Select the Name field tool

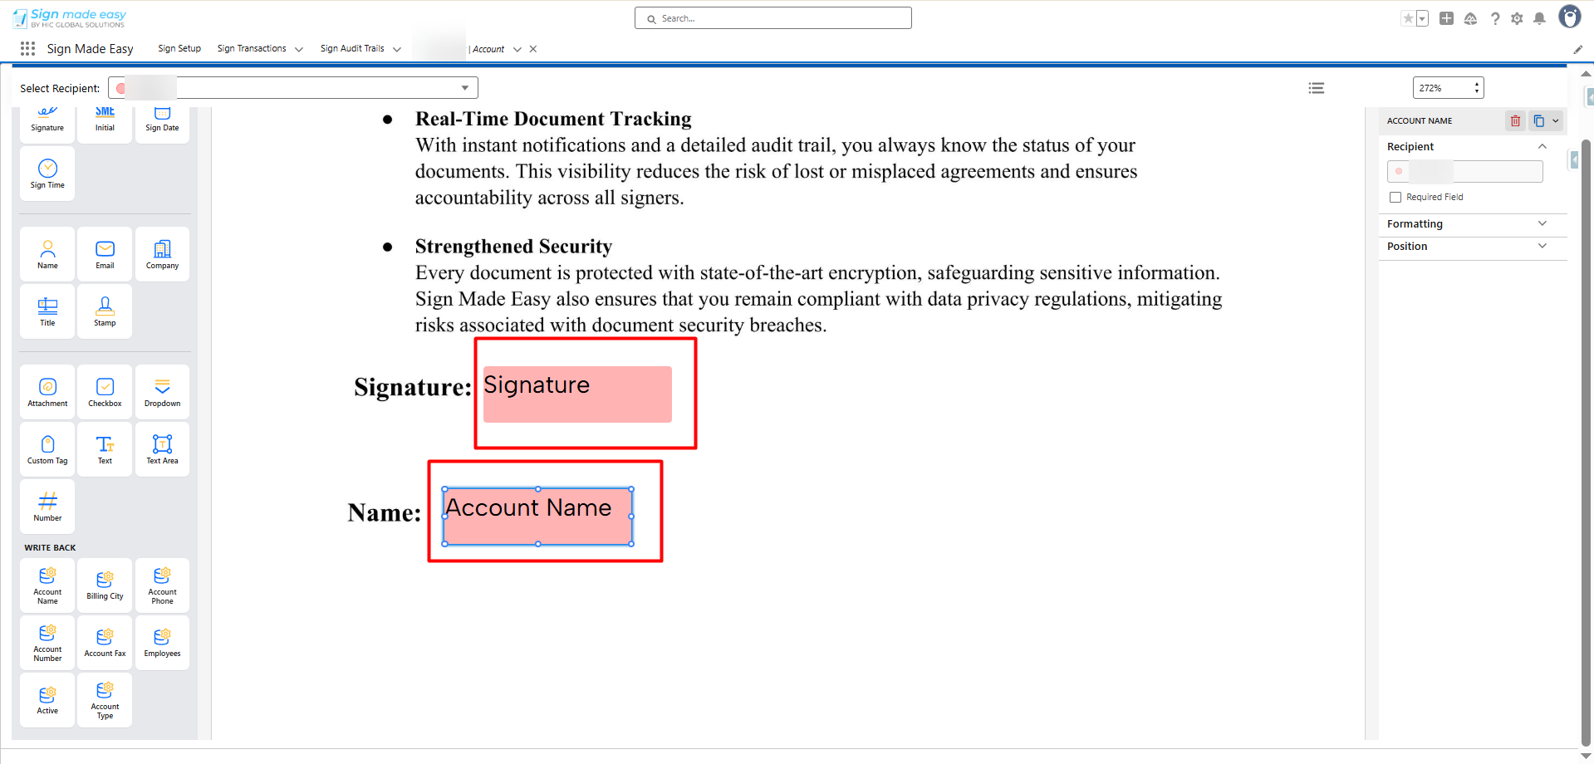point(47,254)
